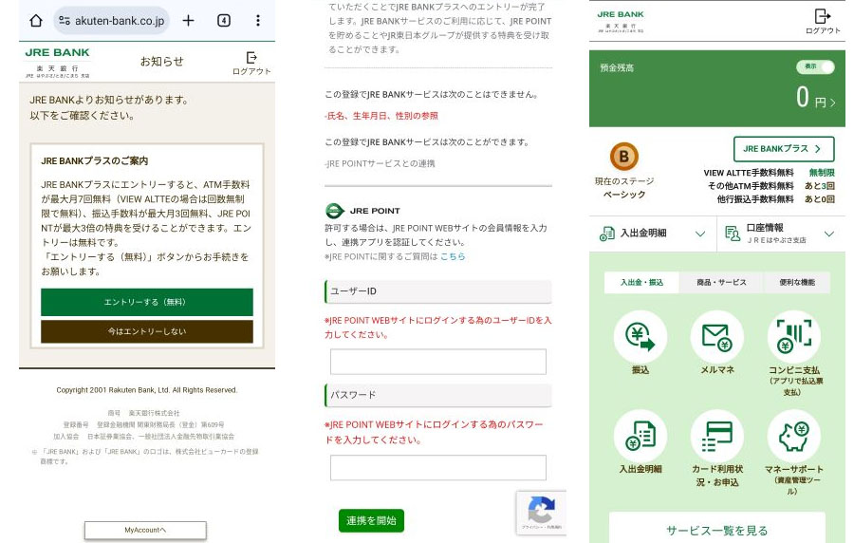This screenshot has width=854, height=543.
Task: Click the 入出金明細 round icon in grid
Action: point(640,437)
